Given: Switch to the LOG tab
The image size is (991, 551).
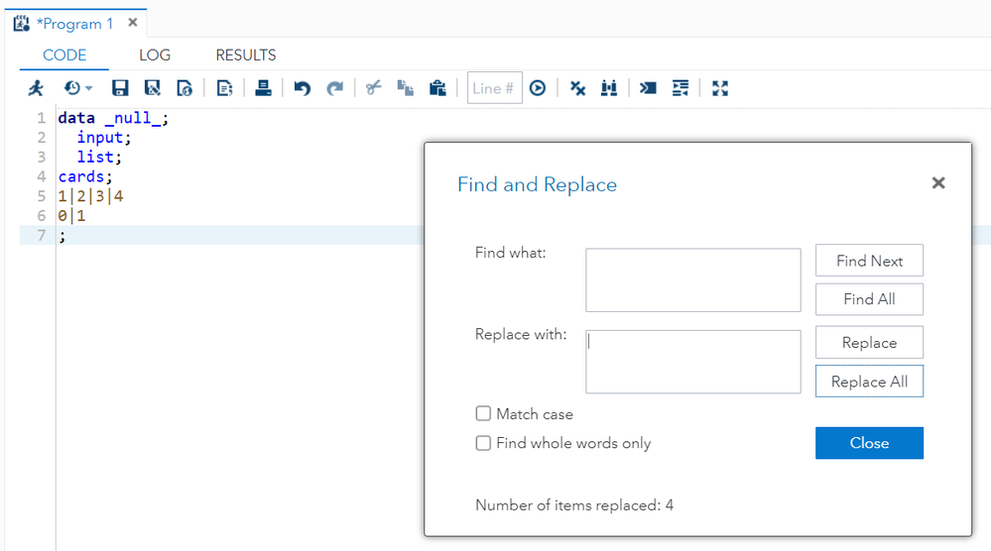Looking at the screenshot, I should tap(155, 55).
